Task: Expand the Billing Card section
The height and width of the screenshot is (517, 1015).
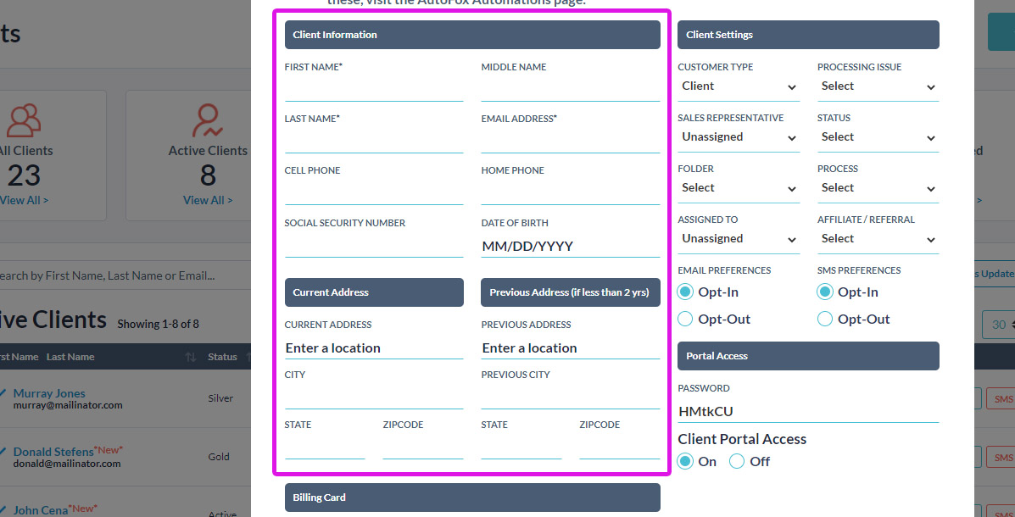Action: click(x=472, y=498)
